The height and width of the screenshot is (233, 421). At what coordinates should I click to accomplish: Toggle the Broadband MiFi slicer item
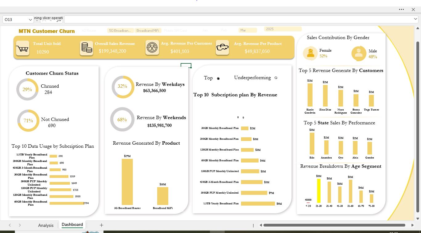tap(148, 30)
